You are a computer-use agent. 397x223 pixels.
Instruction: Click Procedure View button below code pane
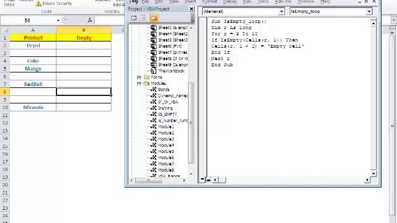point(202,180)
